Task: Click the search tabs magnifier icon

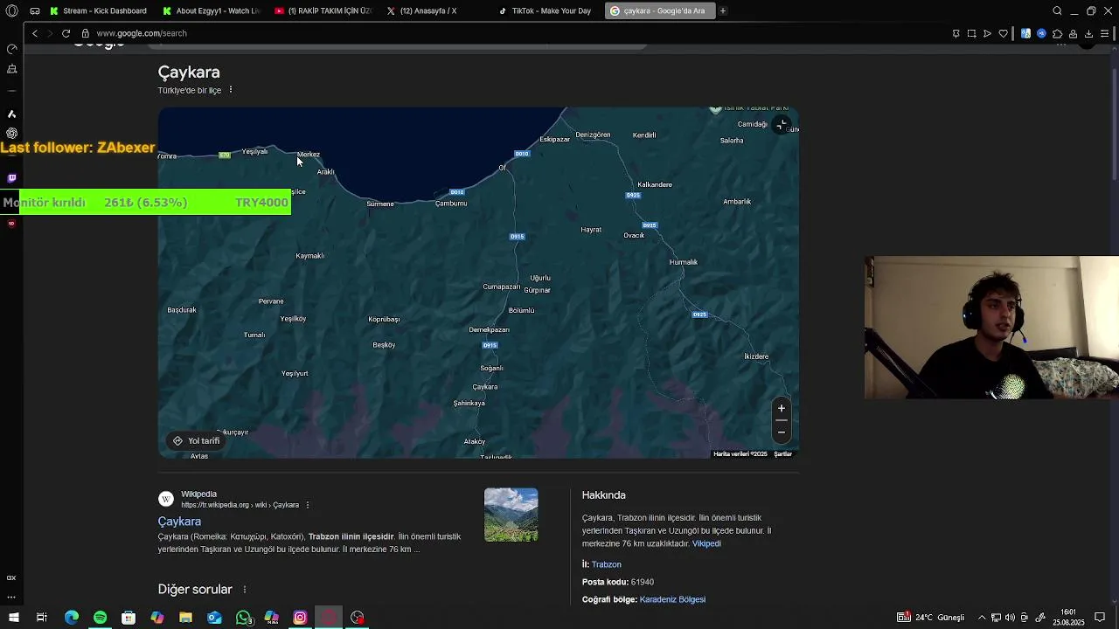Action: tap(1057, 11)
